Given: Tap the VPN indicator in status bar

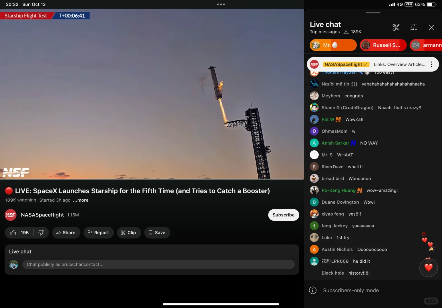Looking at the screenshot, I should pos(409,4).
